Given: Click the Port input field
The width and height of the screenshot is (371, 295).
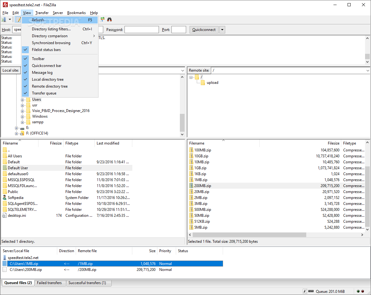Looking at the screenshot, I should [179, 30].
